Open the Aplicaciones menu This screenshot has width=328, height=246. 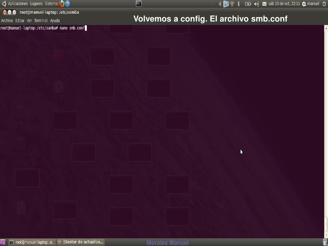[18, 4]
